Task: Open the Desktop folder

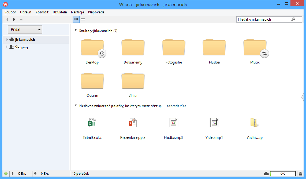Action: coord(92,49)
